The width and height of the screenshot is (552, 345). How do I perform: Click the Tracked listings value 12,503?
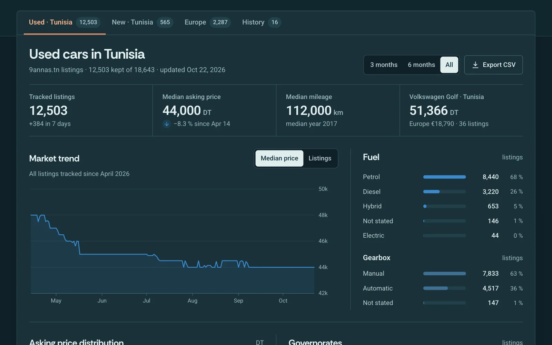48,111
